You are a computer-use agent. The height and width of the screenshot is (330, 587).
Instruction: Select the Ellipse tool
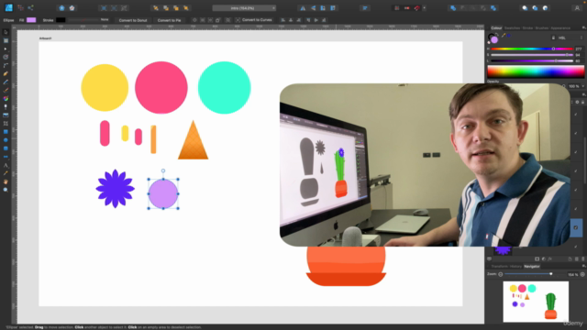[x=6, y=140]
